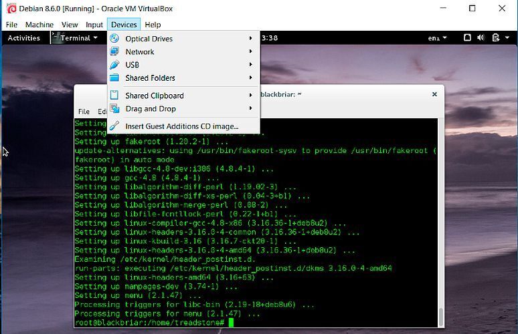
Task: Click the Optical Drives disc icon
Action: pyautogui.click(x=114, y=39)
